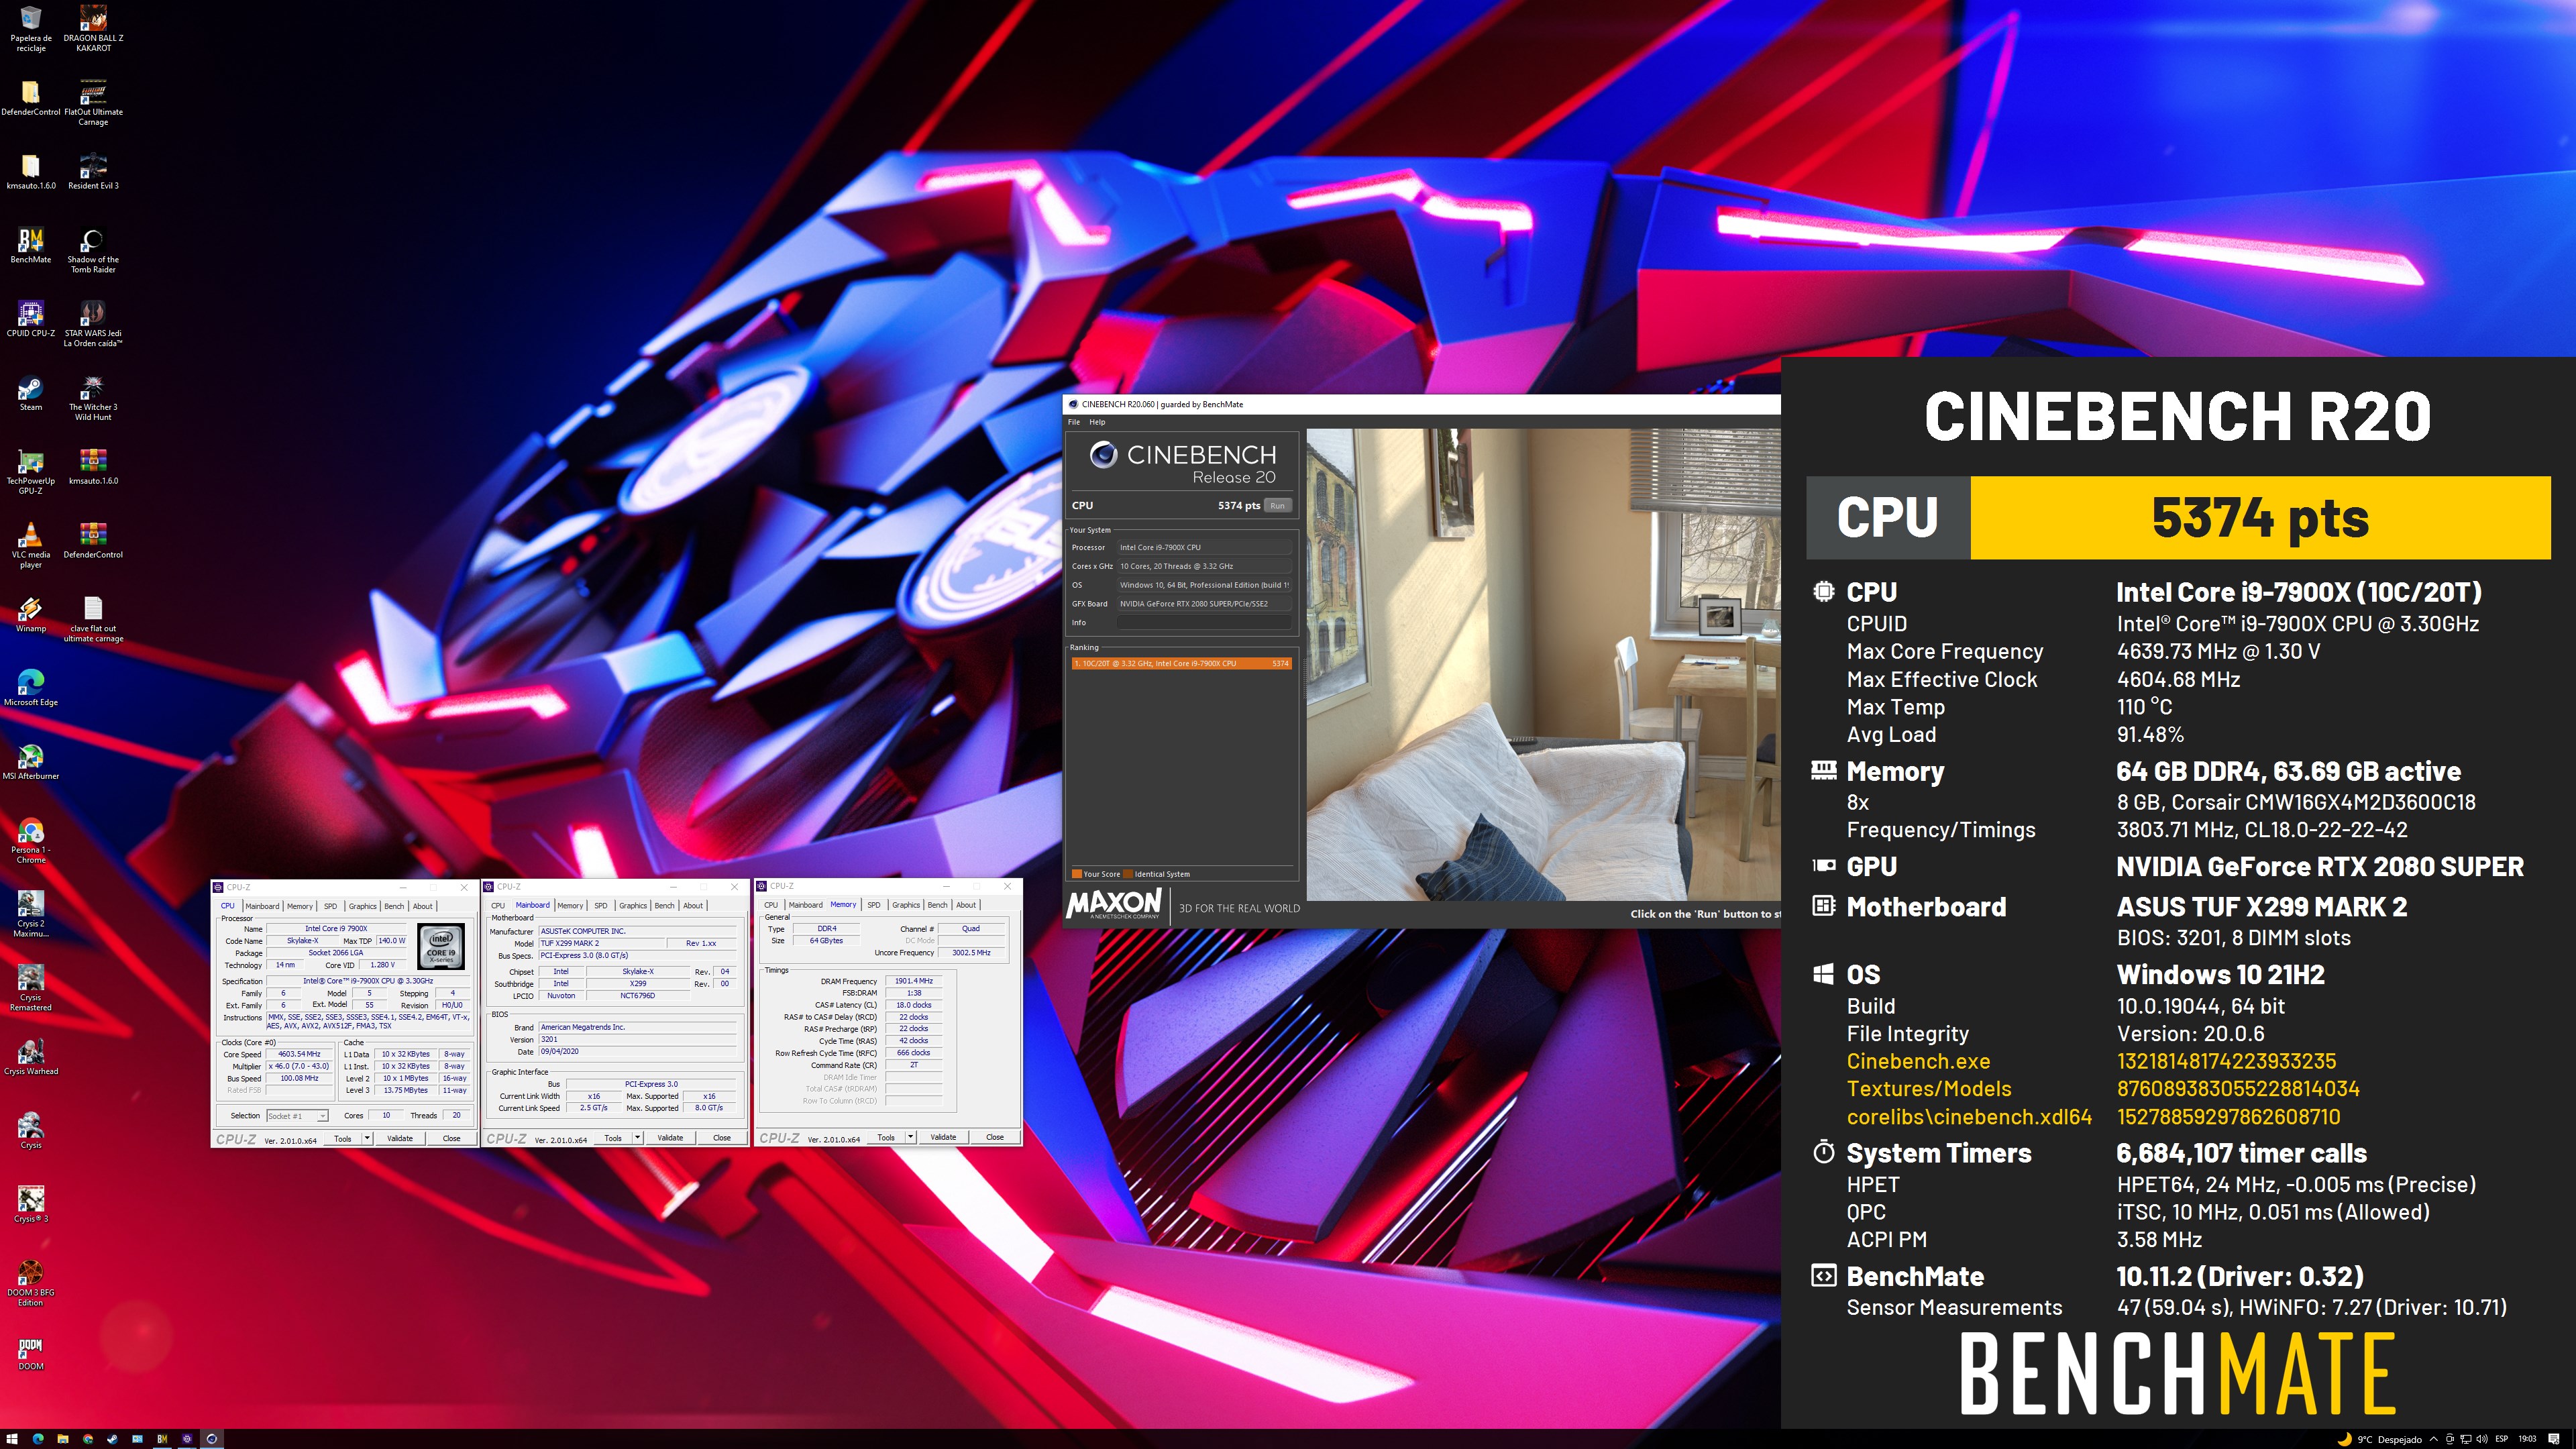Open Tools arrow in Timings CPU-Z window

click(x=911, y=1137)
